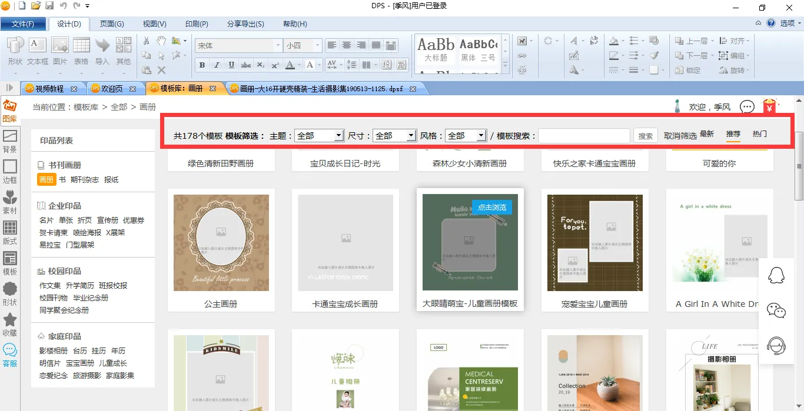Switch to the 欢迎页 document tab
Image resolution: width=804 pixels, height=411 pixels.
[x=112, y=89]
